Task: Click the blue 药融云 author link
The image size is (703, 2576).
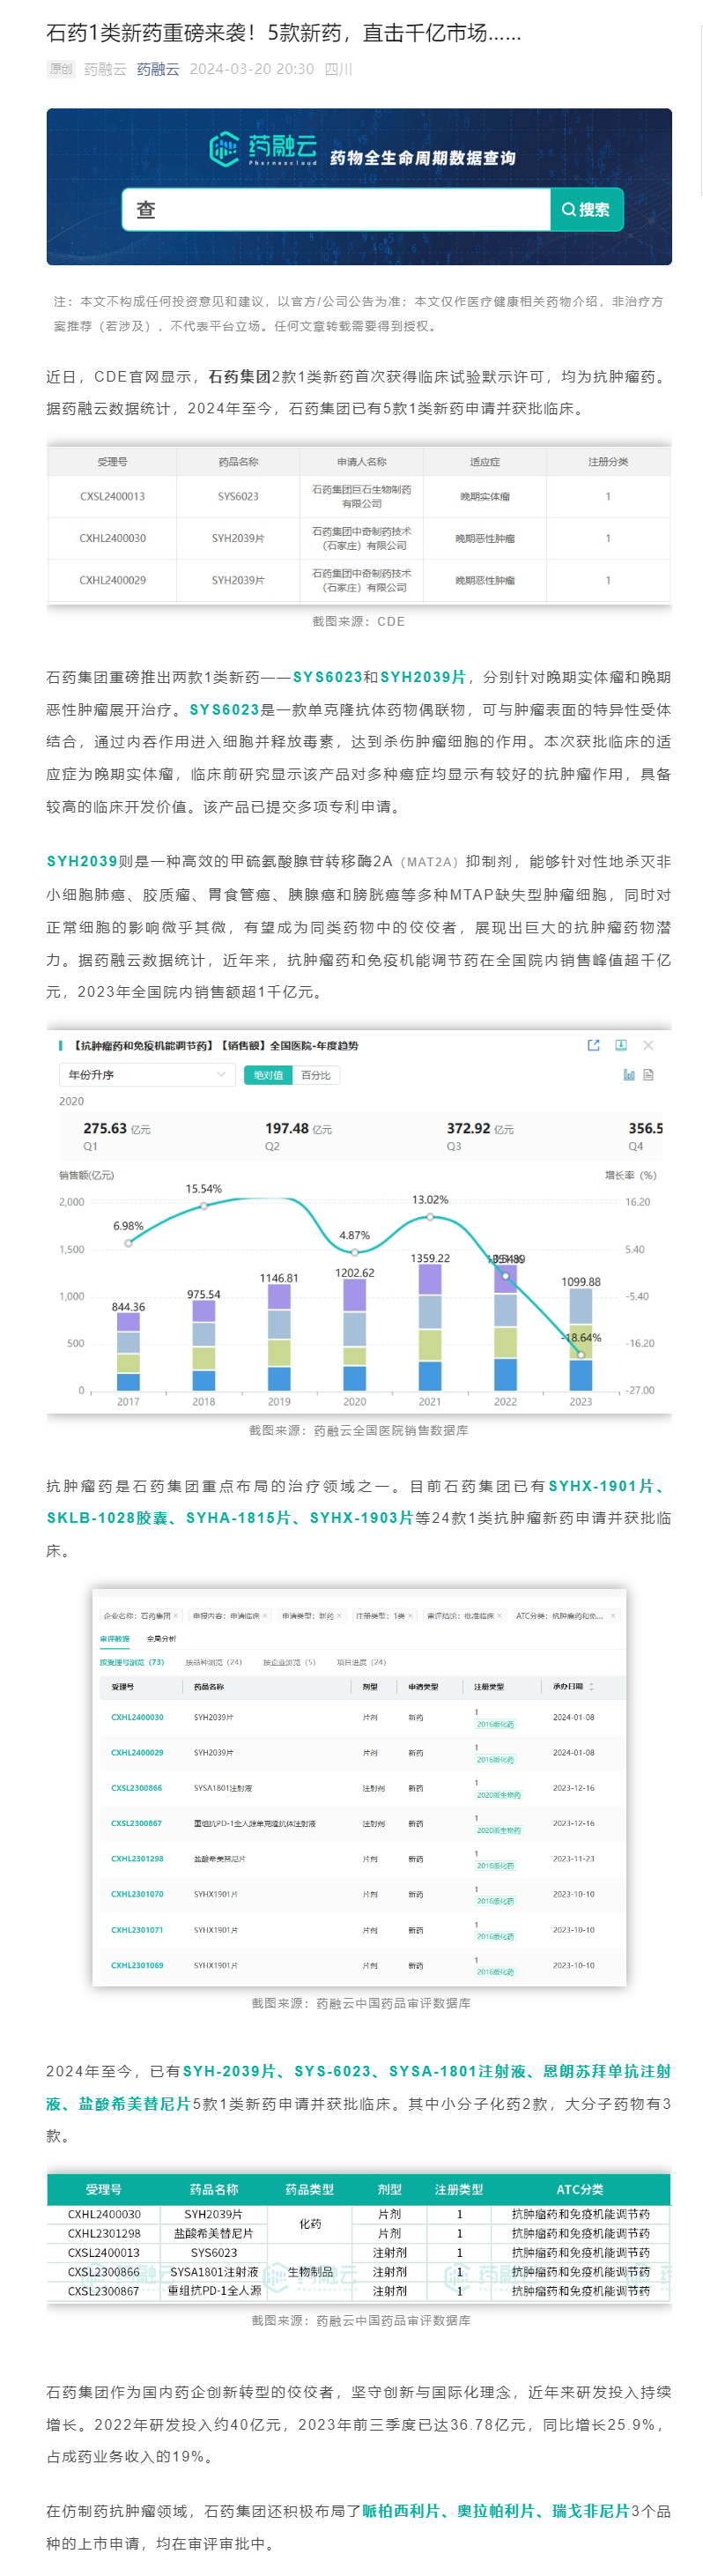Action: click(158, 69)
